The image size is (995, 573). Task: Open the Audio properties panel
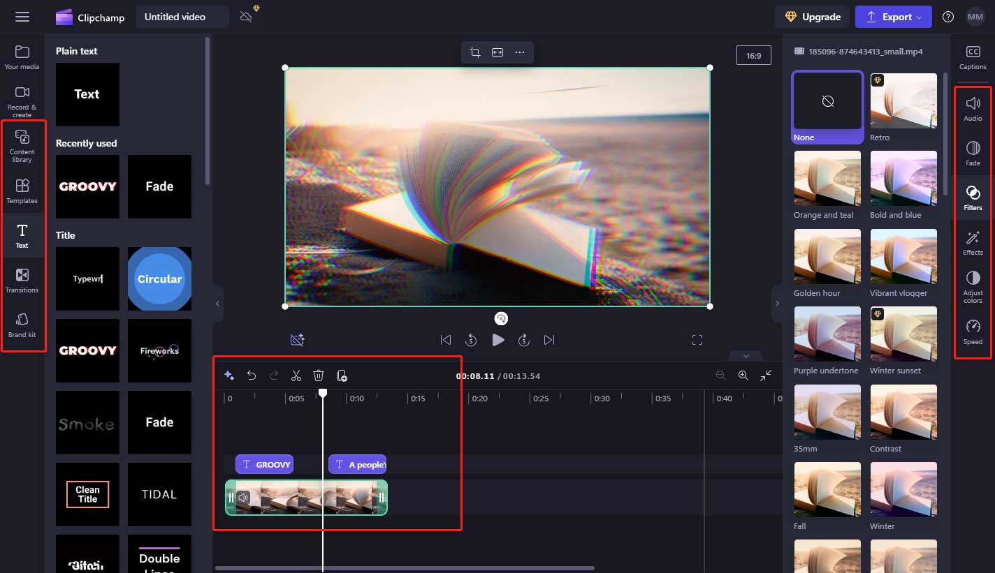pyautogui.click(x=973, y=109)
